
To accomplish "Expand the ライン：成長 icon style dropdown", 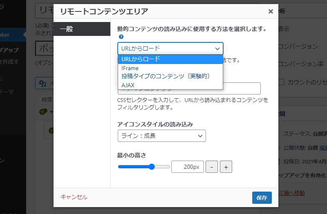I will pos(161,136).
